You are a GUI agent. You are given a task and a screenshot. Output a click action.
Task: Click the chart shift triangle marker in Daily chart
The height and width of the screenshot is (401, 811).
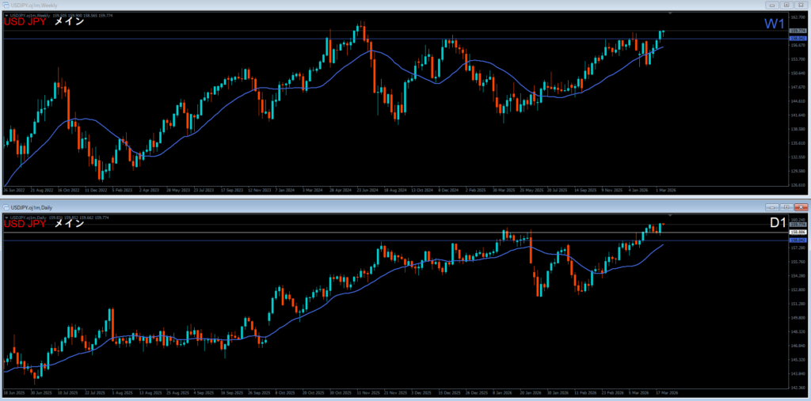point(670,215)
